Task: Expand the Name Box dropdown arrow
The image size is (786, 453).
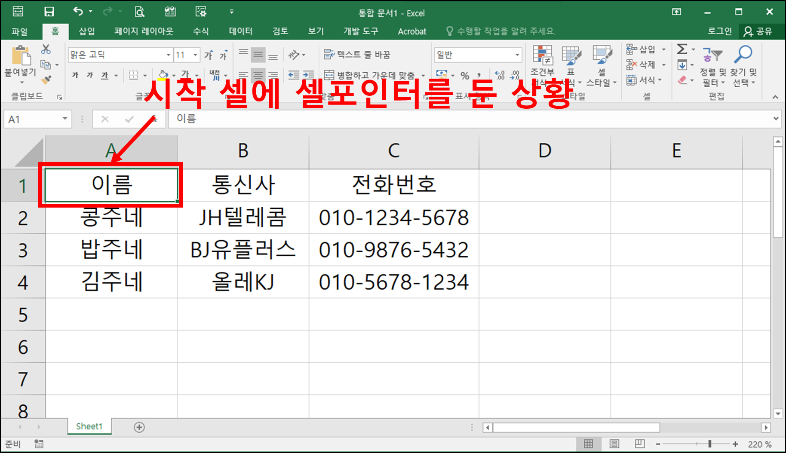Action: tap(65, 119)
